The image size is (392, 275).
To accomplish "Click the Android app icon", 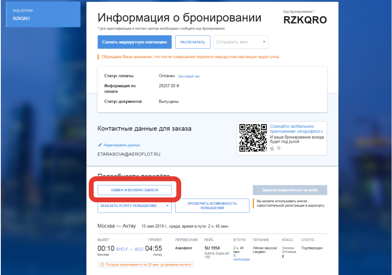I will (278, 148).
